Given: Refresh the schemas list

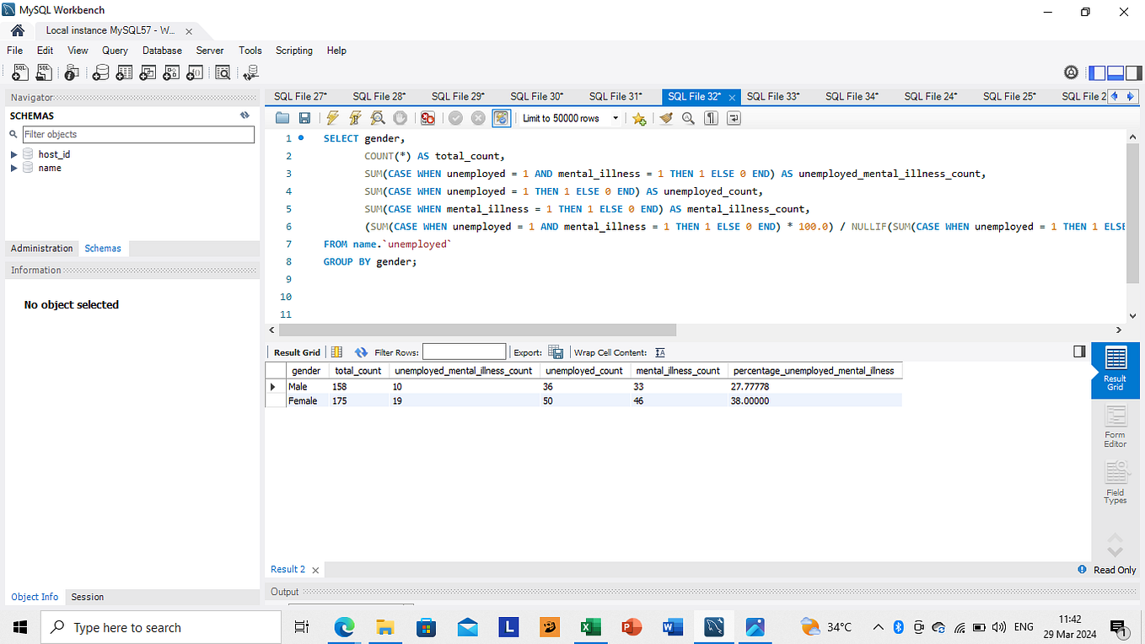Looking at the screenshot, I should (x=245, y=115).
